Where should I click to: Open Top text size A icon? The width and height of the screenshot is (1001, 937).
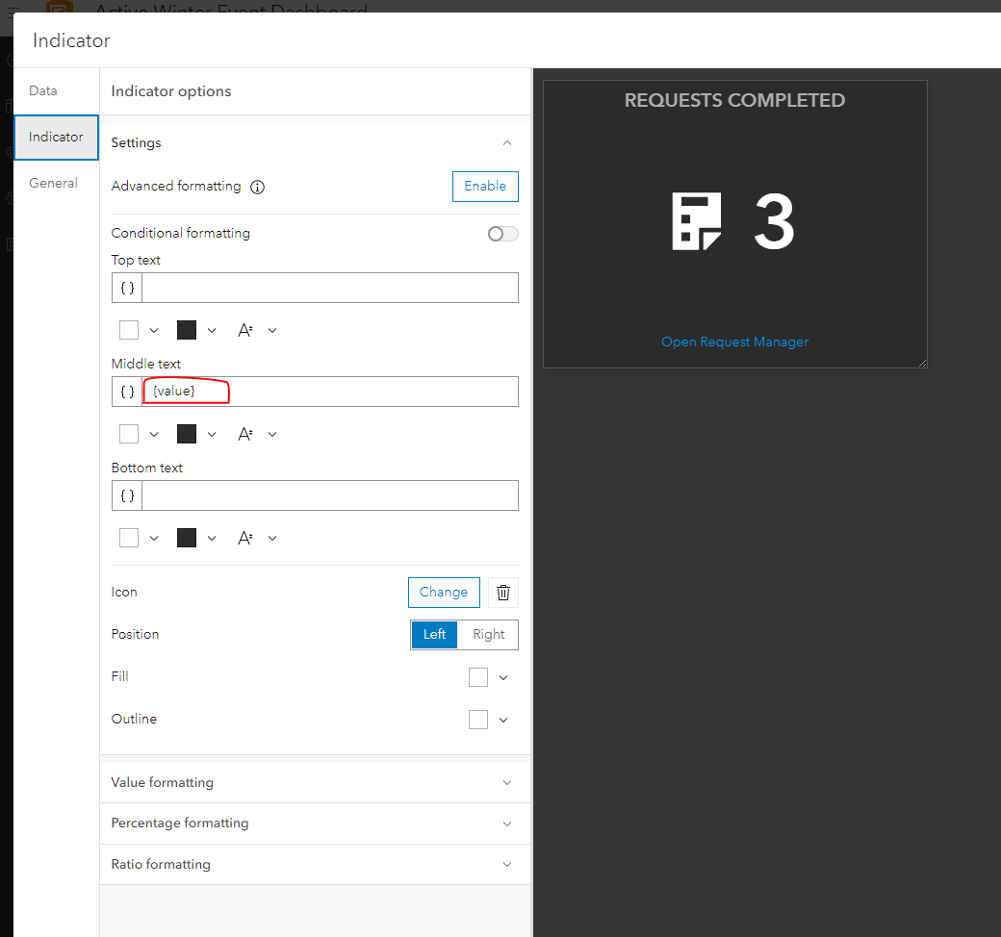point(245,330)
